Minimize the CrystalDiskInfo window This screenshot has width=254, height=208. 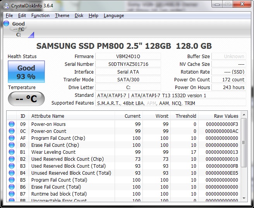(x=217, y=4)
